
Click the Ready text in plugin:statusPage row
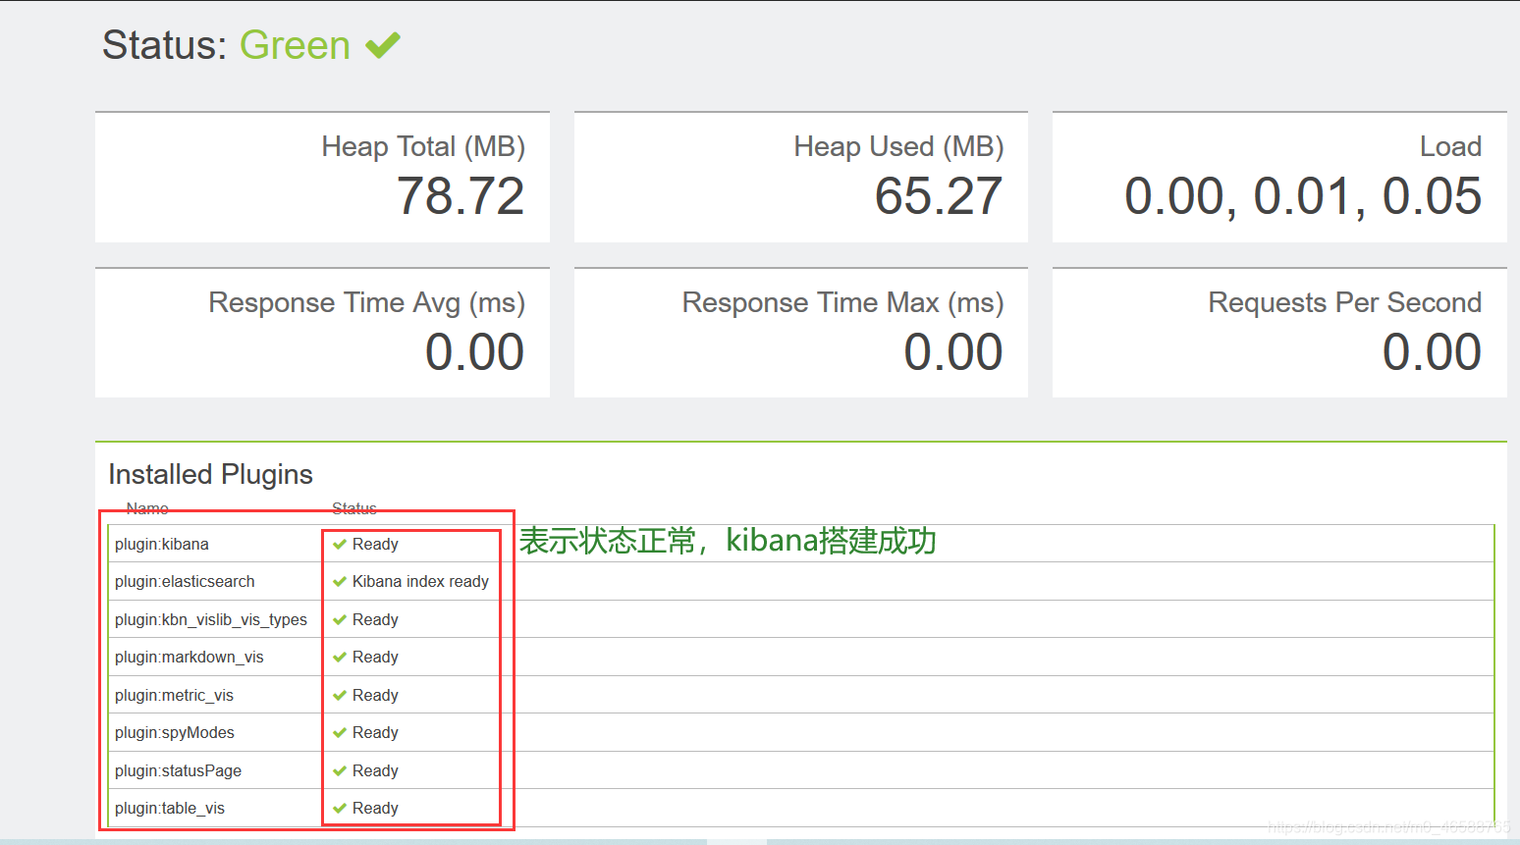coord(375,770)
